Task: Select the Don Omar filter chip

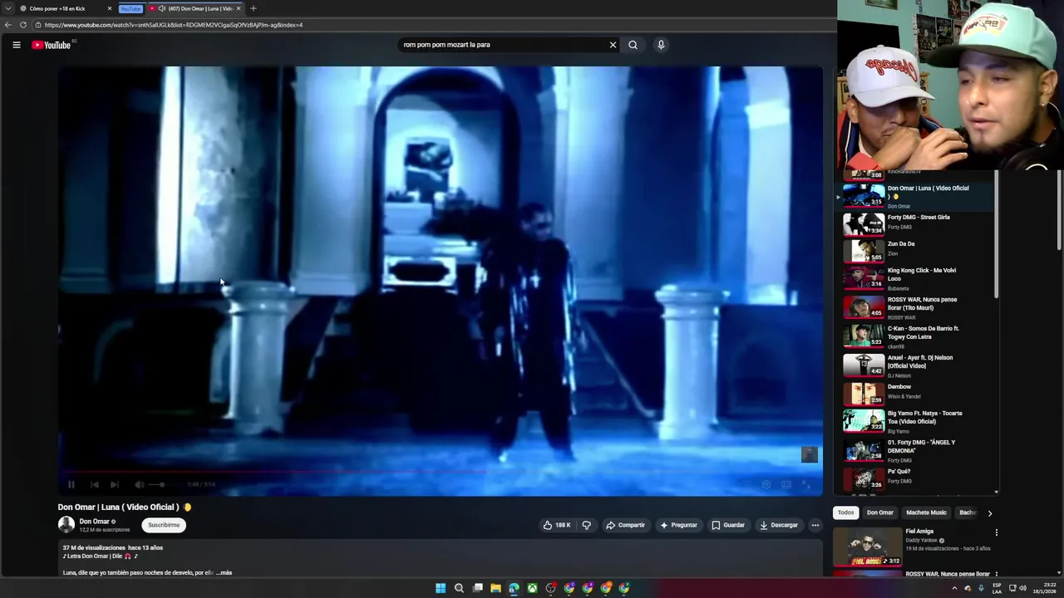Action: (x=879, y=512)
